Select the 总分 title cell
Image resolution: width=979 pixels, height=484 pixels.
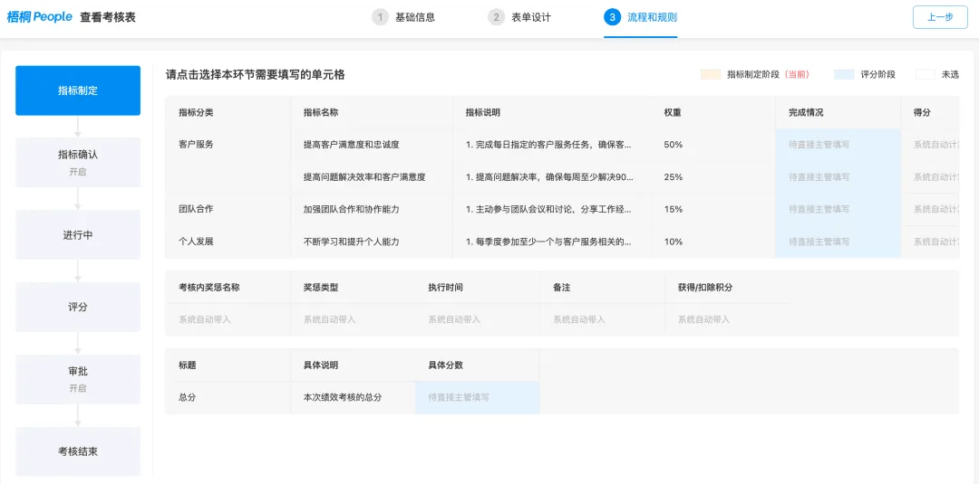(228, 397)
